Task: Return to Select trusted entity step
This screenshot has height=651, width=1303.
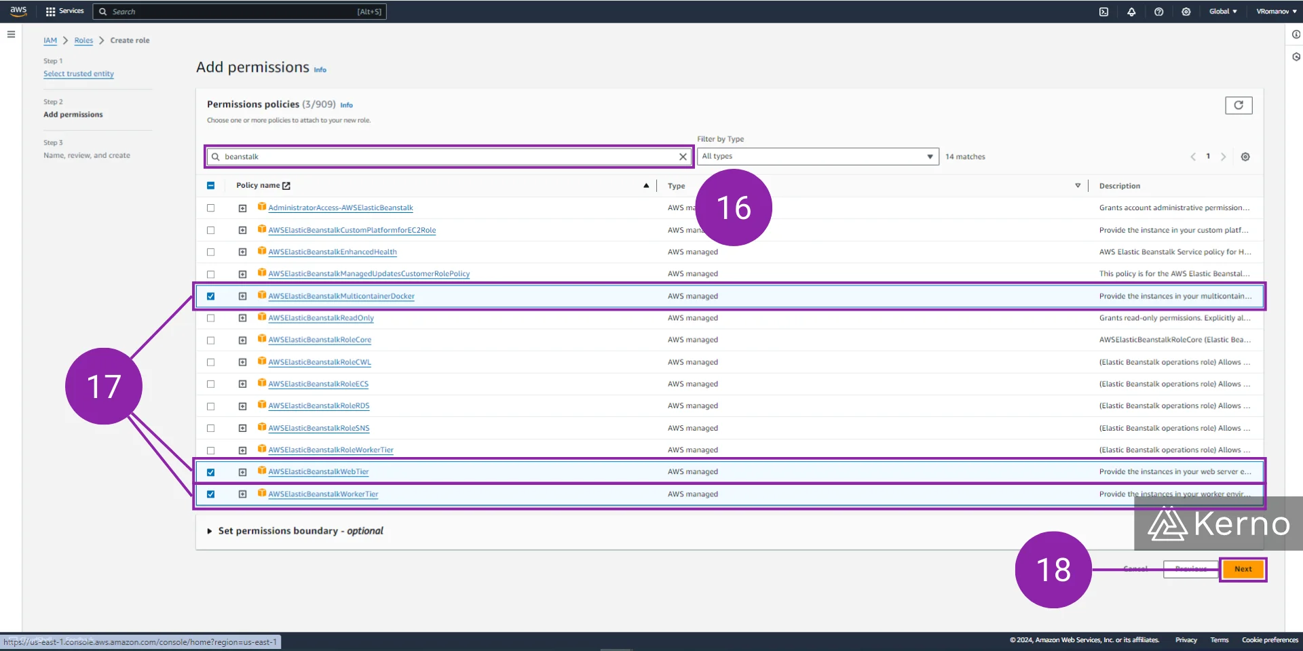Action: 79,74
